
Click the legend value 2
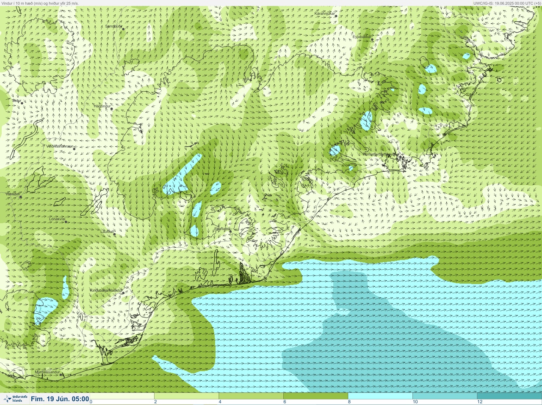coord(155,402)
